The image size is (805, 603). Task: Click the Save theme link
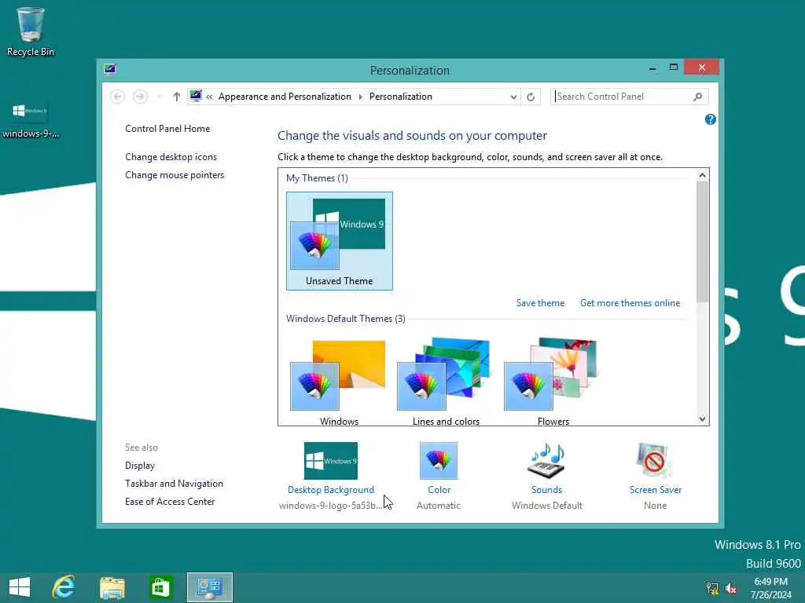[x=540, y=303]
